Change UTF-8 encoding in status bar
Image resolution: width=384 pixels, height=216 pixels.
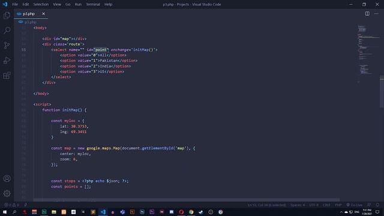pos(314,205)
